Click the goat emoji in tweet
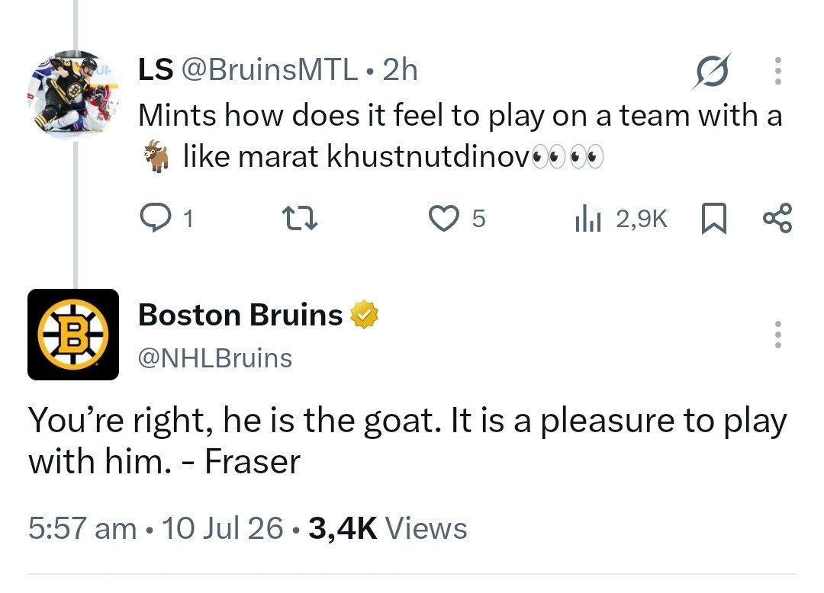 157,155
